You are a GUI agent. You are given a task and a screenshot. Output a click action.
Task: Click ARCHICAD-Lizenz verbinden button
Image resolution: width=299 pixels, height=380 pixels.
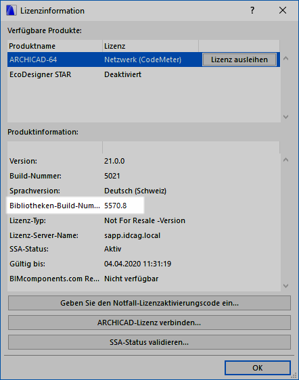pyautogui.click(x=149, y=323)
